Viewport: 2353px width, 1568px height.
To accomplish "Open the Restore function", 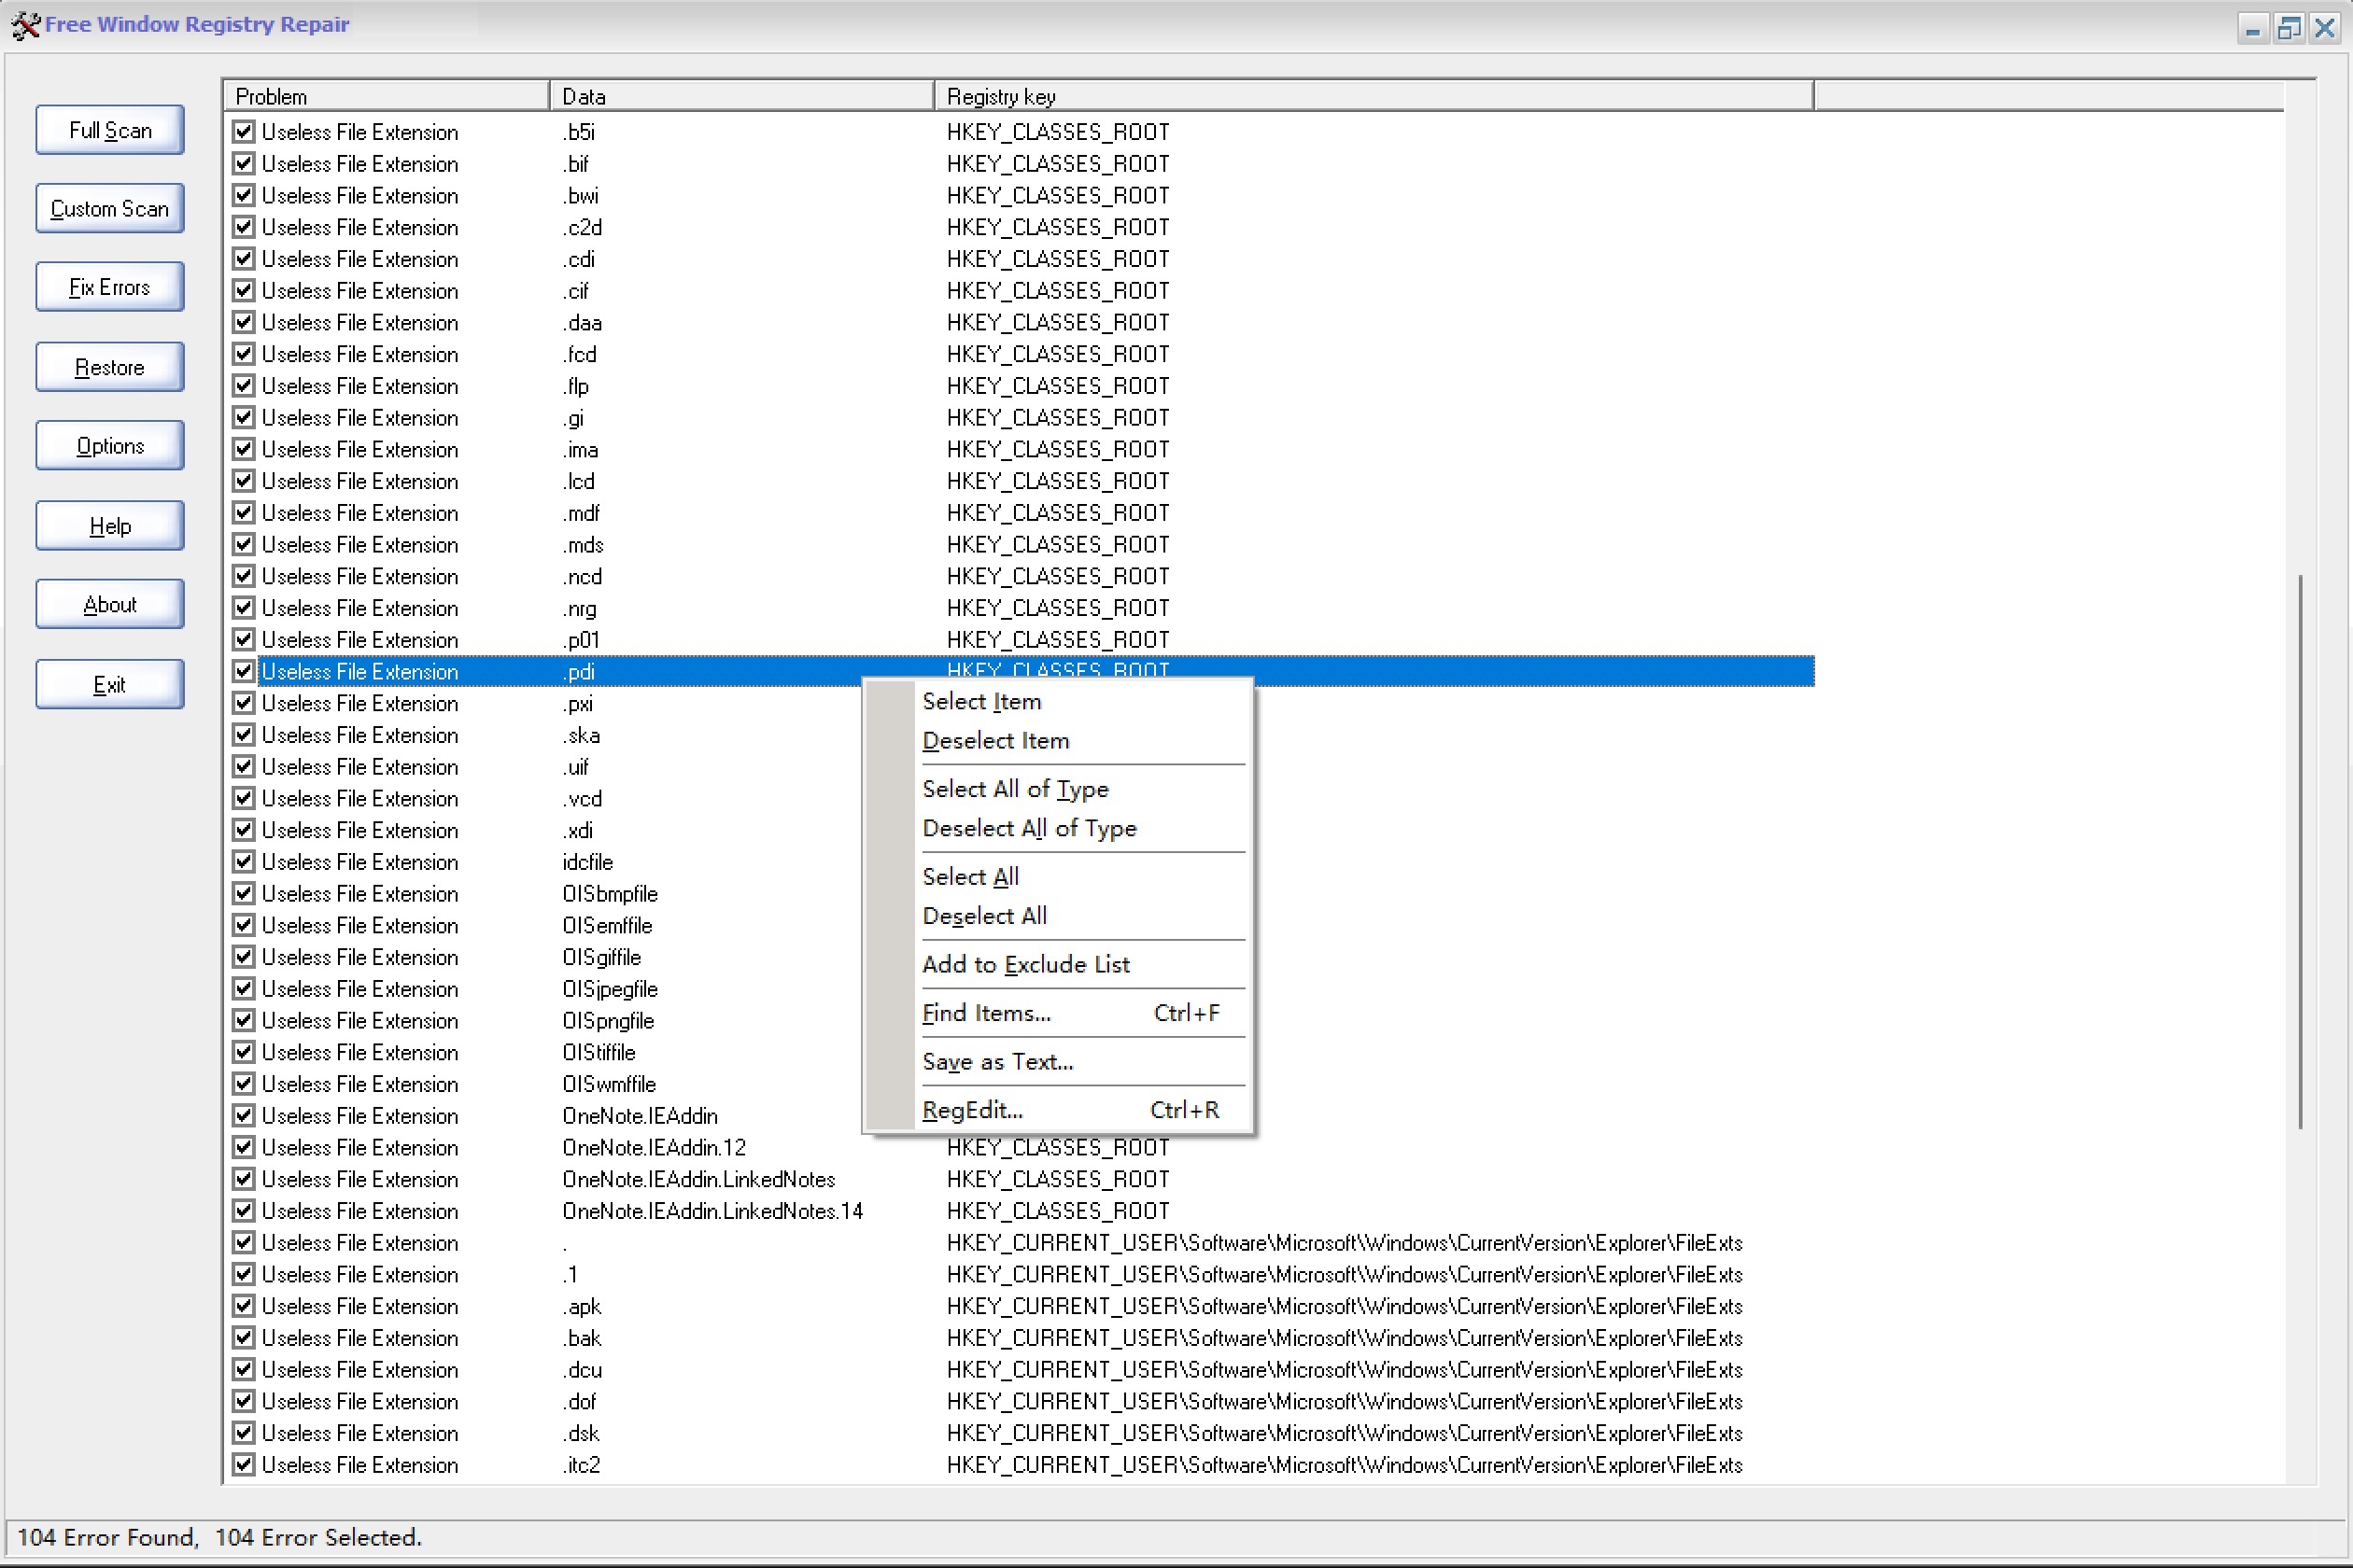I will 109,366.
